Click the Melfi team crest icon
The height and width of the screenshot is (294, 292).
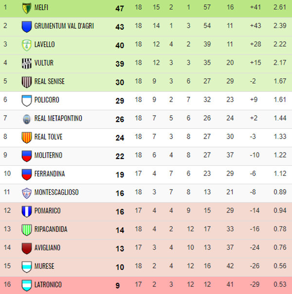point(27,8)
